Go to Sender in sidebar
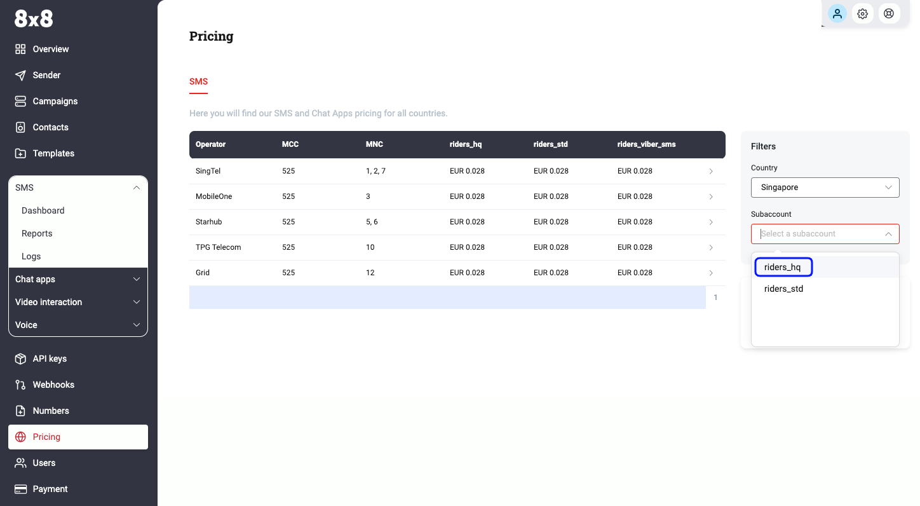The width and height of the screenshot is (920, 506). pos(46,75)
